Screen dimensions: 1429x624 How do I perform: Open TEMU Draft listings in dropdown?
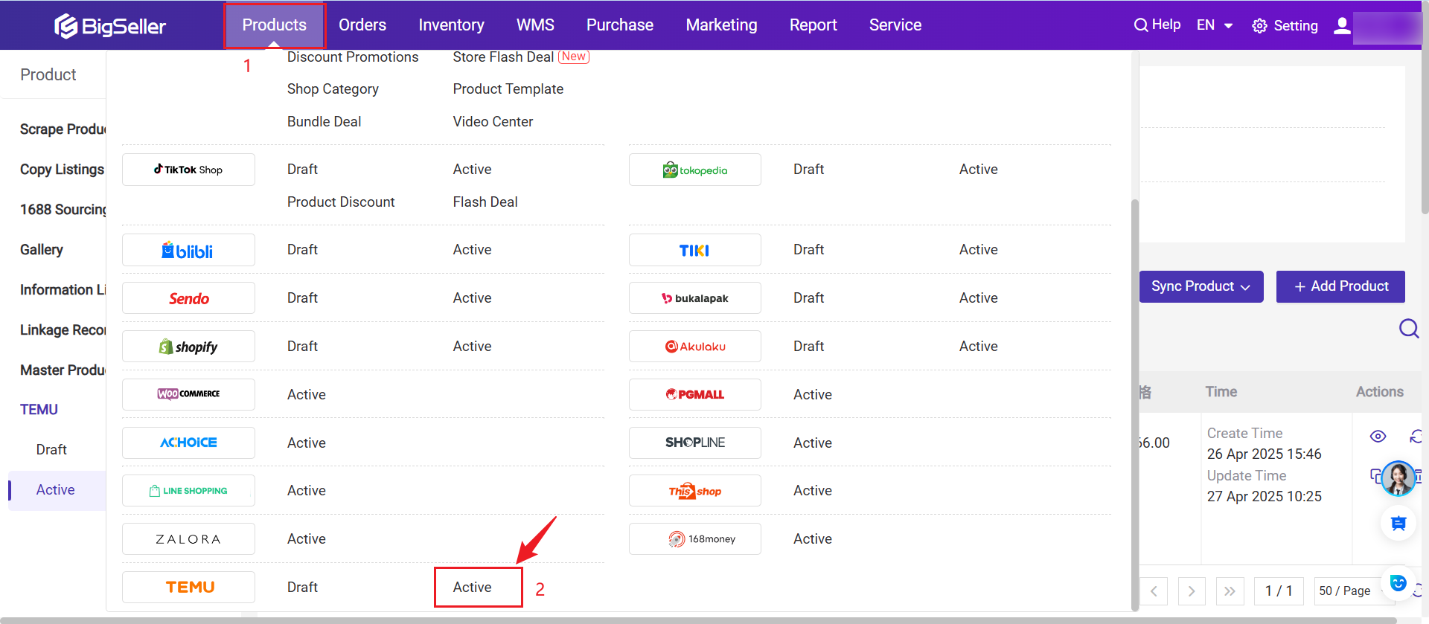(x=302, y=587)
